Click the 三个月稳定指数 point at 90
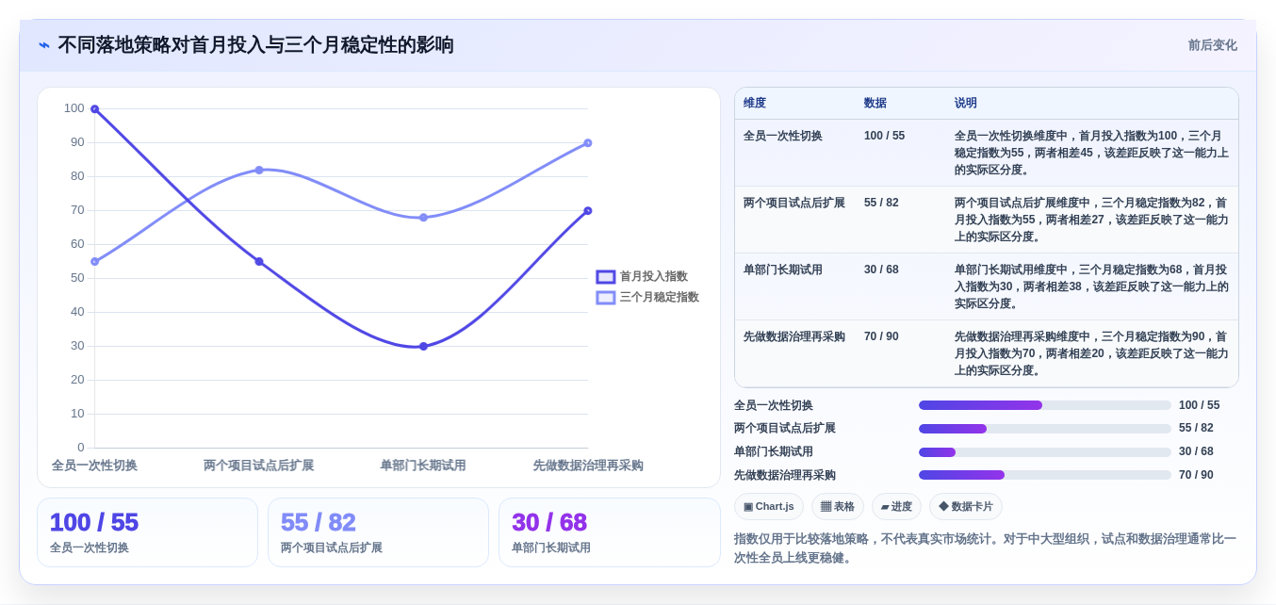Image resolution: width=1276 pixels, height=605 pixels. click(588, 143)
